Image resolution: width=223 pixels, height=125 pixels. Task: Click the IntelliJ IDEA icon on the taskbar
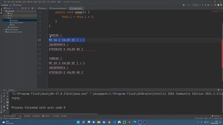pos(139,122)
